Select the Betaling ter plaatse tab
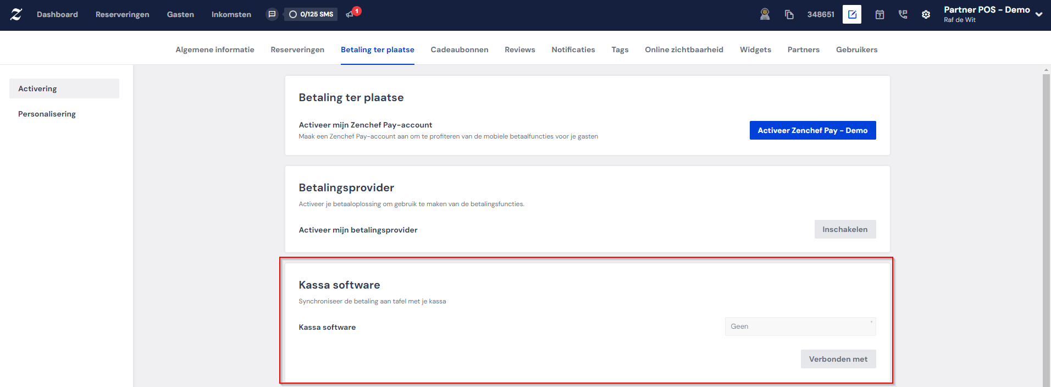1051x387 pixels. pyautogui.click(x=378, y=49)
